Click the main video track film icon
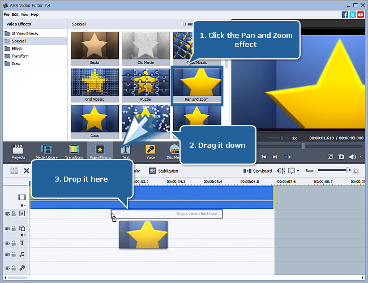Screen dimensions: 368x283 (22, 197)
